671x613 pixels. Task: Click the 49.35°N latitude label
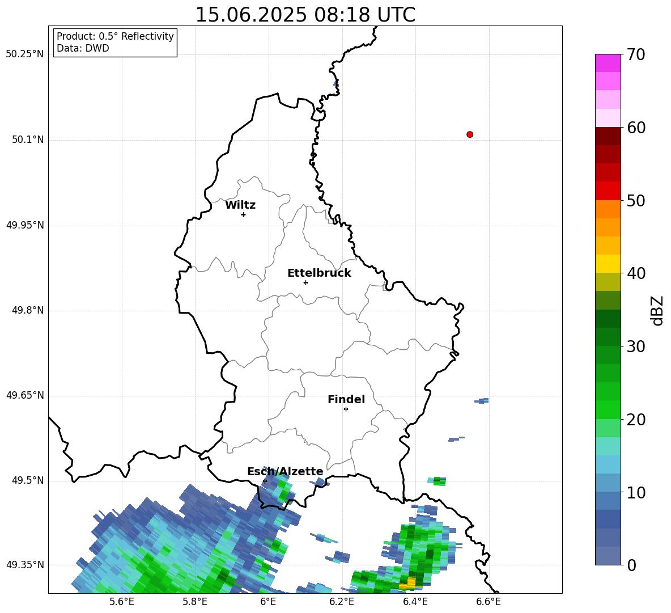coord(25,565)
